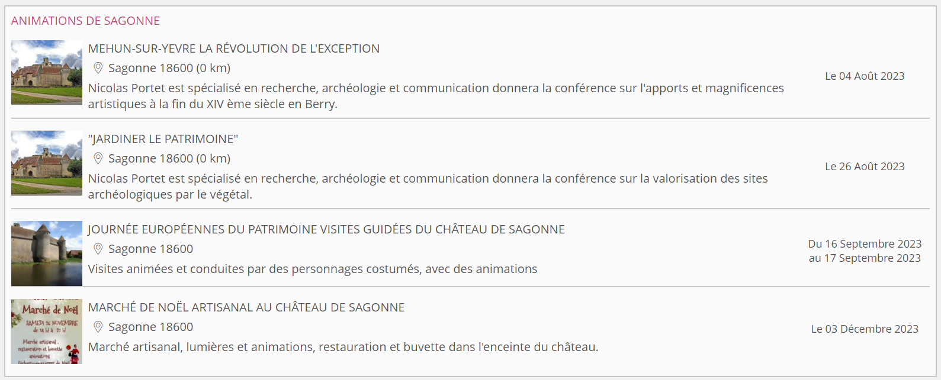
Task: Open the Mehun-sur-Yevre La Révolution event thumbnail
Action: [x=47, y=73]
